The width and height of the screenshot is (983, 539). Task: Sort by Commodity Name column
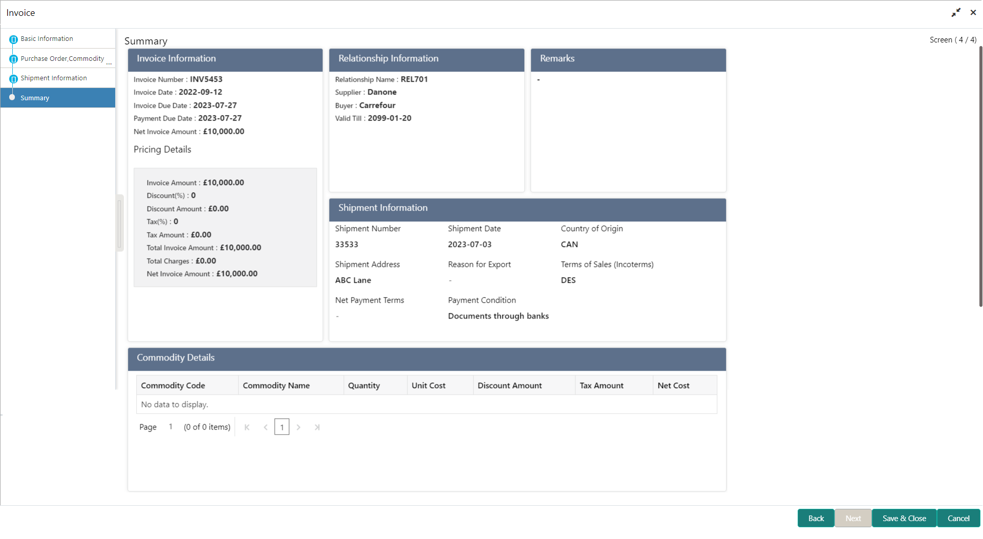click(291, 386)
